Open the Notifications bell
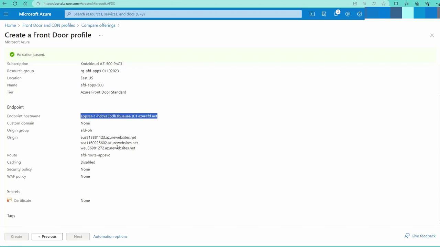440x247 pixels. click(336, 14)
